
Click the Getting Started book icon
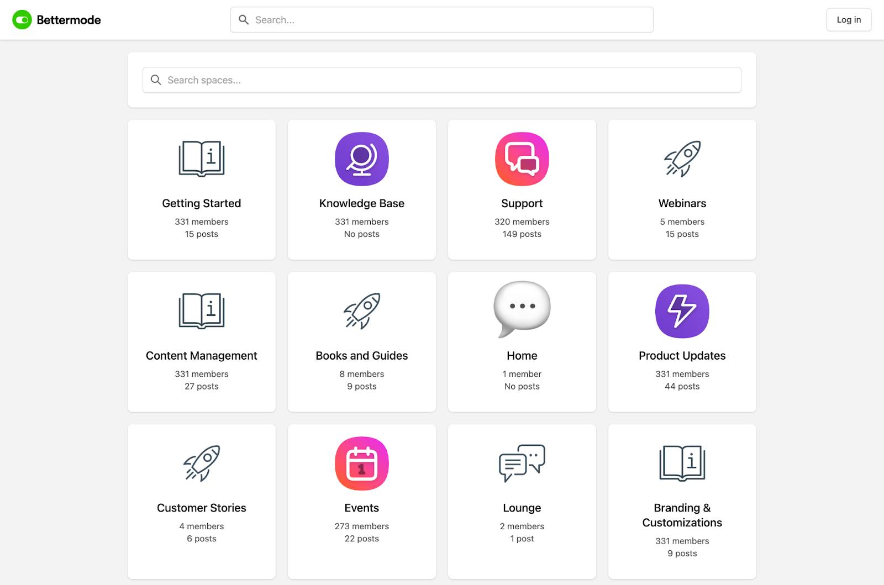click(x=202, y=159)
